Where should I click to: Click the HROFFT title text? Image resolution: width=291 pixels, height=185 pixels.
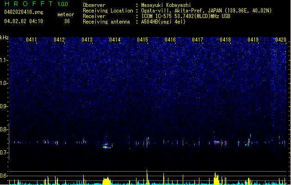pyautogui.click(x=29, y=4)
